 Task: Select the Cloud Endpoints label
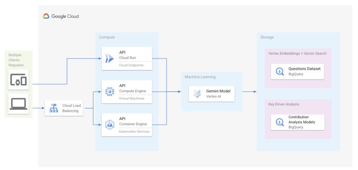[131, 65]
